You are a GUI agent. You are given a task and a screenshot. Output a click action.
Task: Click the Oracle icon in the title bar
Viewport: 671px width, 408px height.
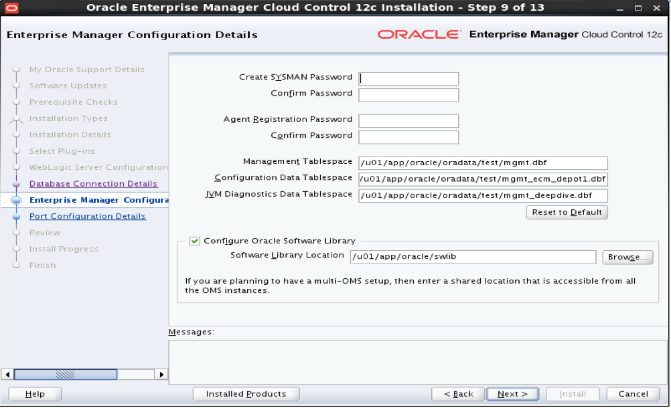11,7
